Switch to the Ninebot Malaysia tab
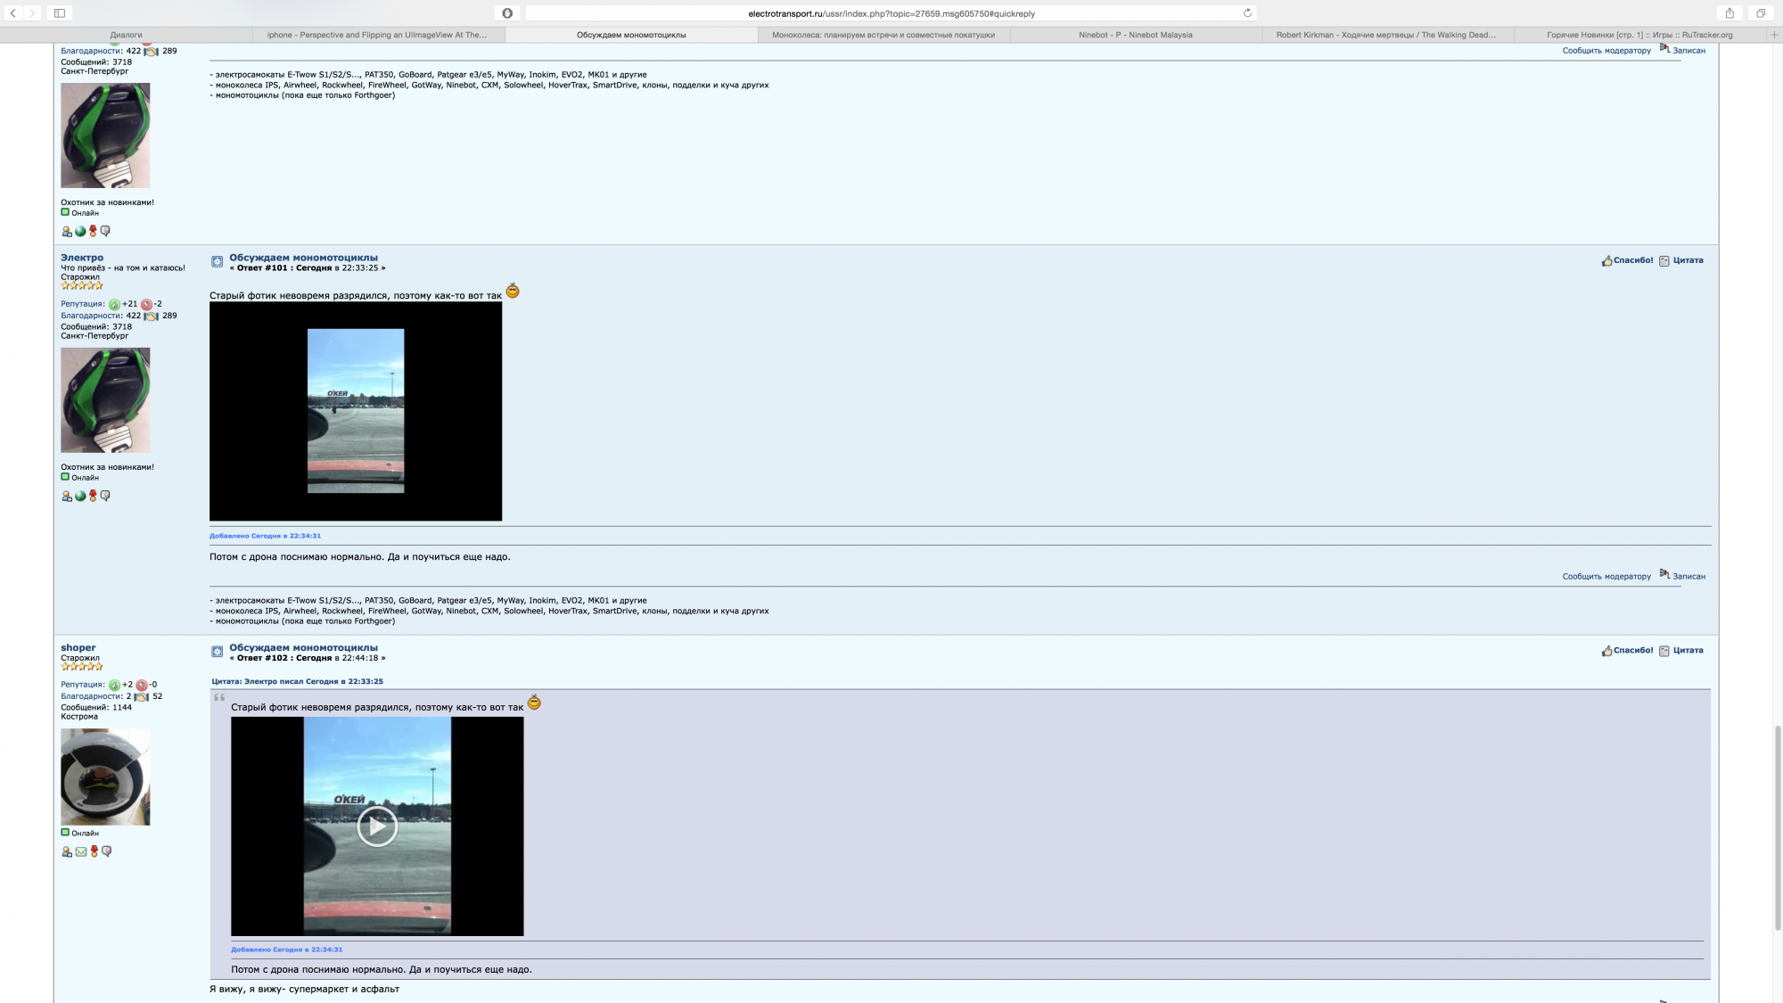Image resolution: width=1783 pixels, height=1003 pixels. (x=1135, y=35)
